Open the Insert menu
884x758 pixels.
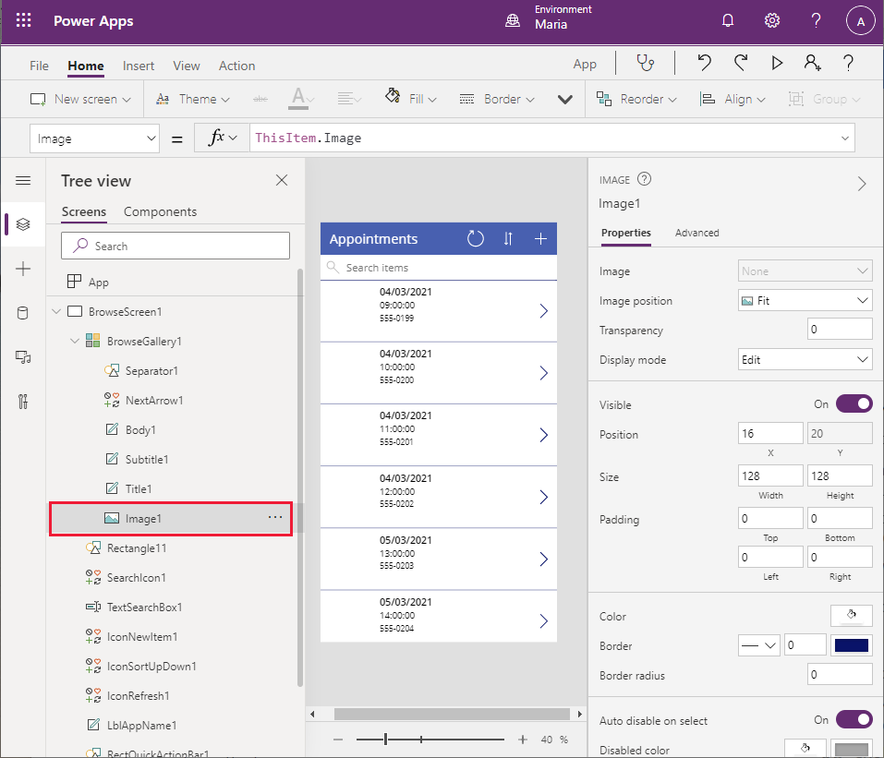[139, 66]
